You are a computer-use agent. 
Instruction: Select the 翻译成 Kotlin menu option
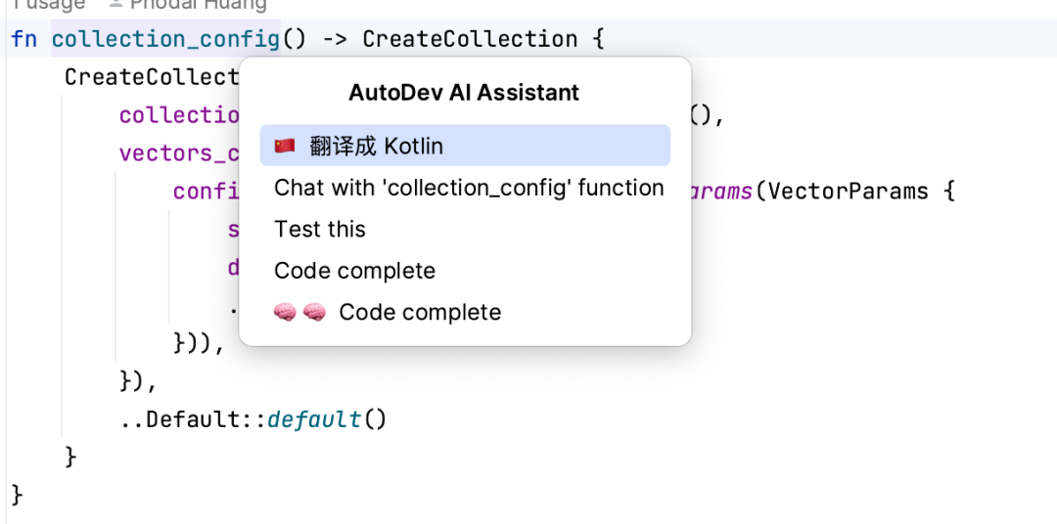(x=465, y=146)
